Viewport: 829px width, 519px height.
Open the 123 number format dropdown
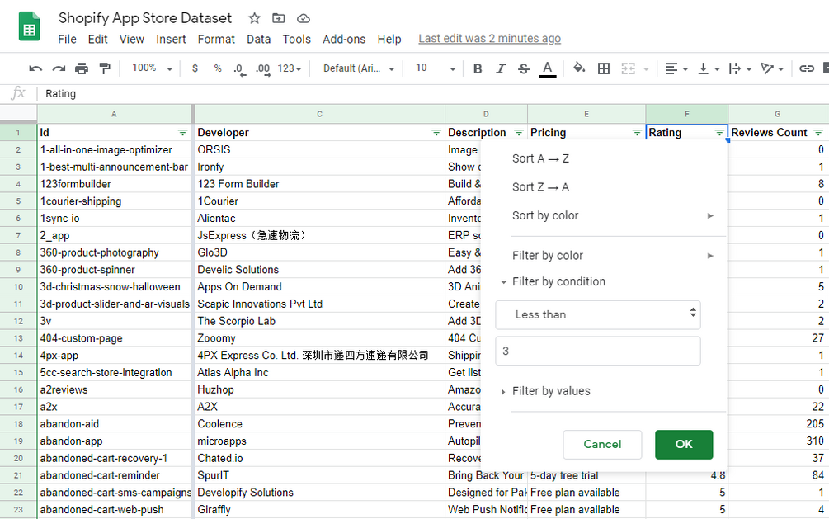(290, 68)
